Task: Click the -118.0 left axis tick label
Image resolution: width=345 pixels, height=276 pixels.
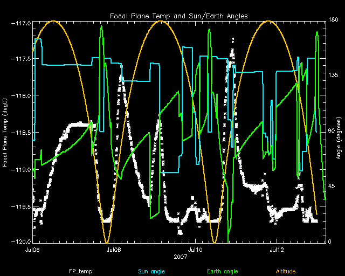Action: pyautogui.click(x=20, y=96)
